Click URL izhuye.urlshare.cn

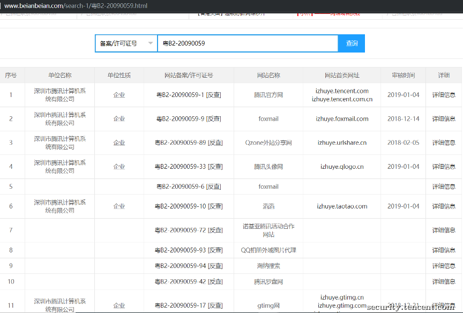tap(342, 143)
